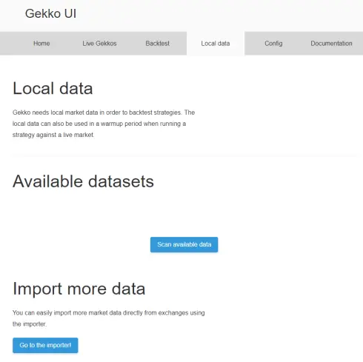Click the Import more data heading
The height and width of the screenshot is (362, 363).
pos(79,289)
